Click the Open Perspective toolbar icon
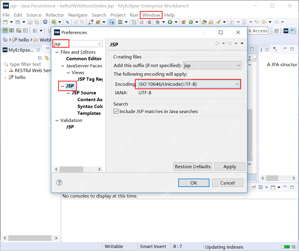The height and width of the screenshot is (251, 299). point(276,31)
